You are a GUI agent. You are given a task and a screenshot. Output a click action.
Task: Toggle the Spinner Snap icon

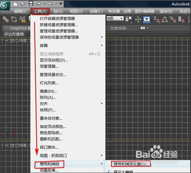(181, 19)
